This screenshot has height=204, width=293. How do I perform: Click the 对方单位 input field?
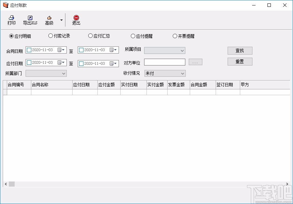[x=165, y=62]
